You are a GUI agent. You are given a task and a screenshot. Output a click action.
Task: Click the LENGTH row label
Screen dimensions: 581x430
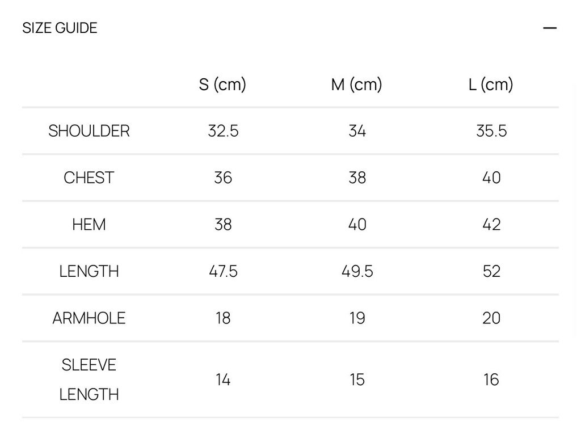[x=89, y=272]
